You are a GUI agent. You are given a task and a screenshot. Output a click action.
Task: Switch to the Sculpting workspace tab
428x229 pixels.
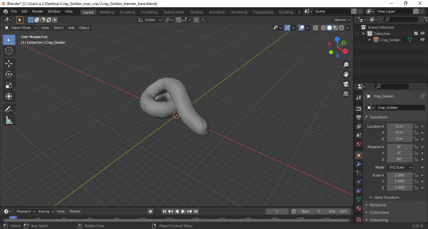(x=127, y=12)
